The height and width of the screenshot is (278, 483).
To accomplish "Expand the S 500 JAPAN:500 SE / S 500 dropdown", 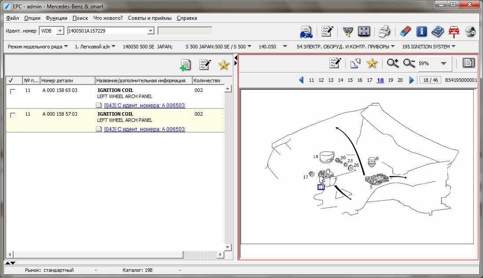I will (249, 47).
